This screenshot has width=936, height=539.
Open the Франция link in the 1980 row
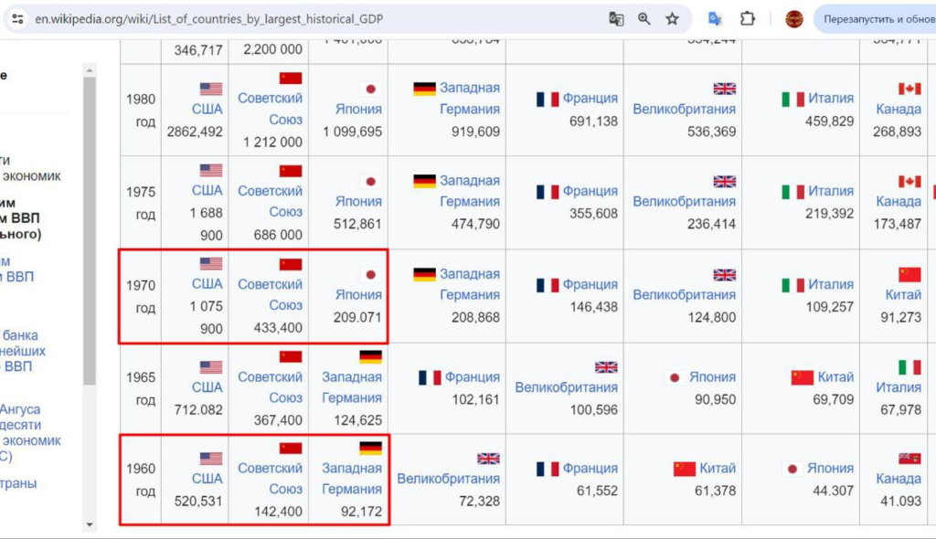click(x=590, y=99)
